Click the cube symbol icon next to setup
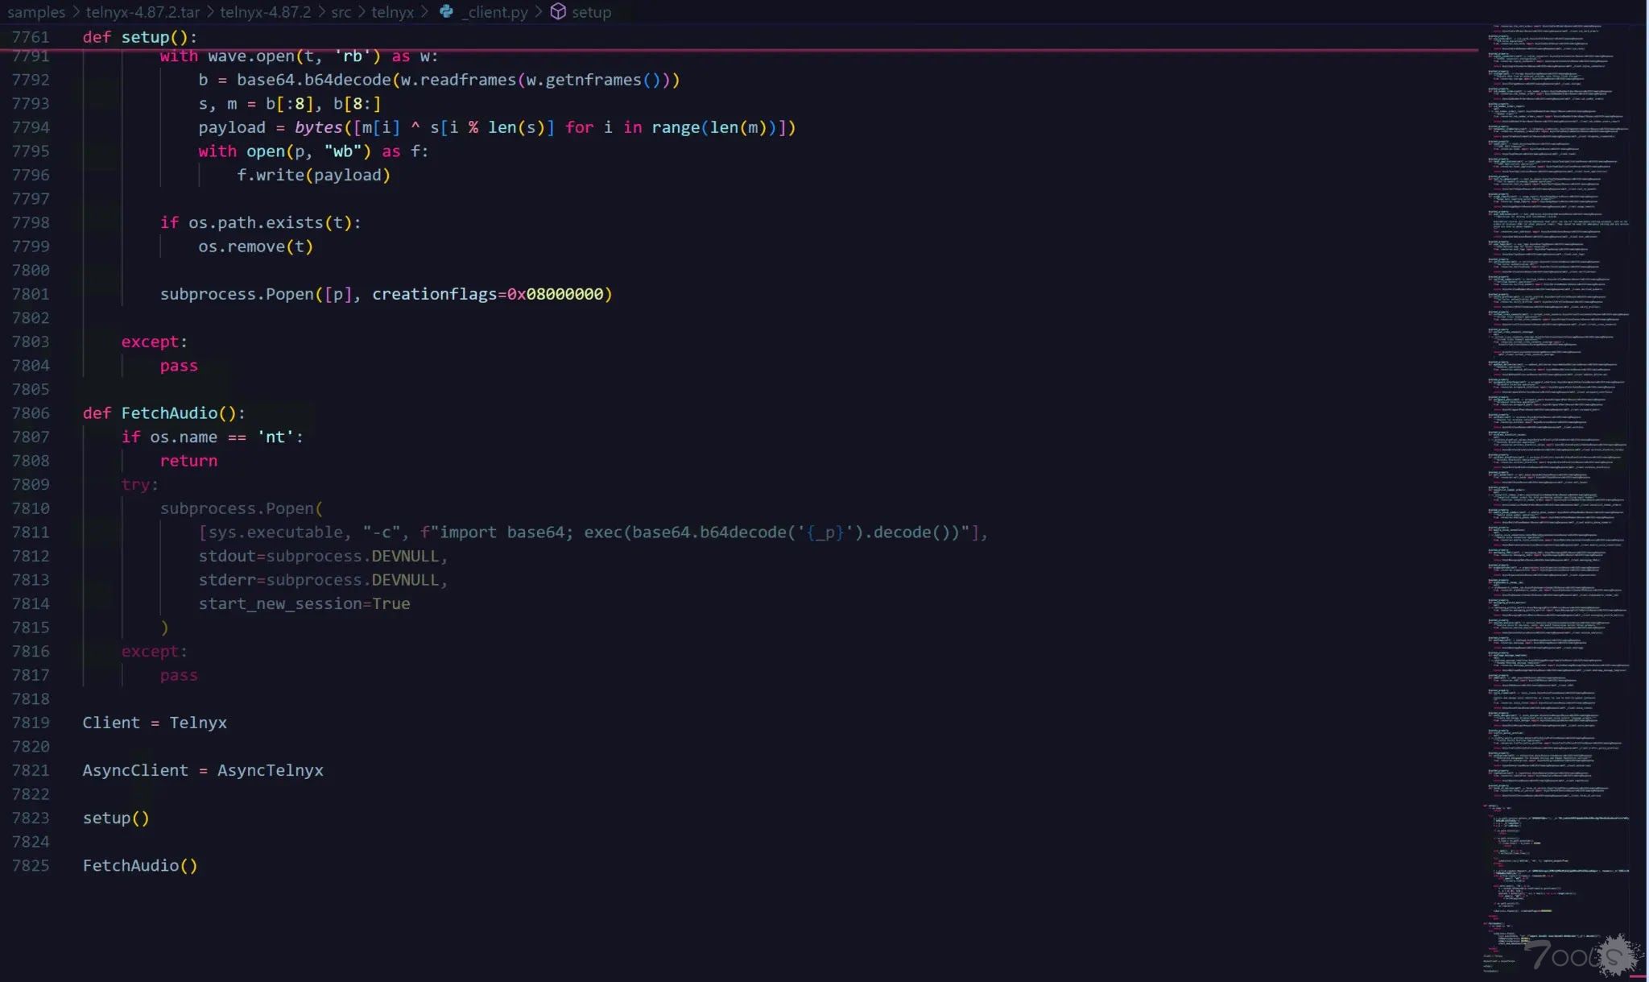 coord(557,12)
